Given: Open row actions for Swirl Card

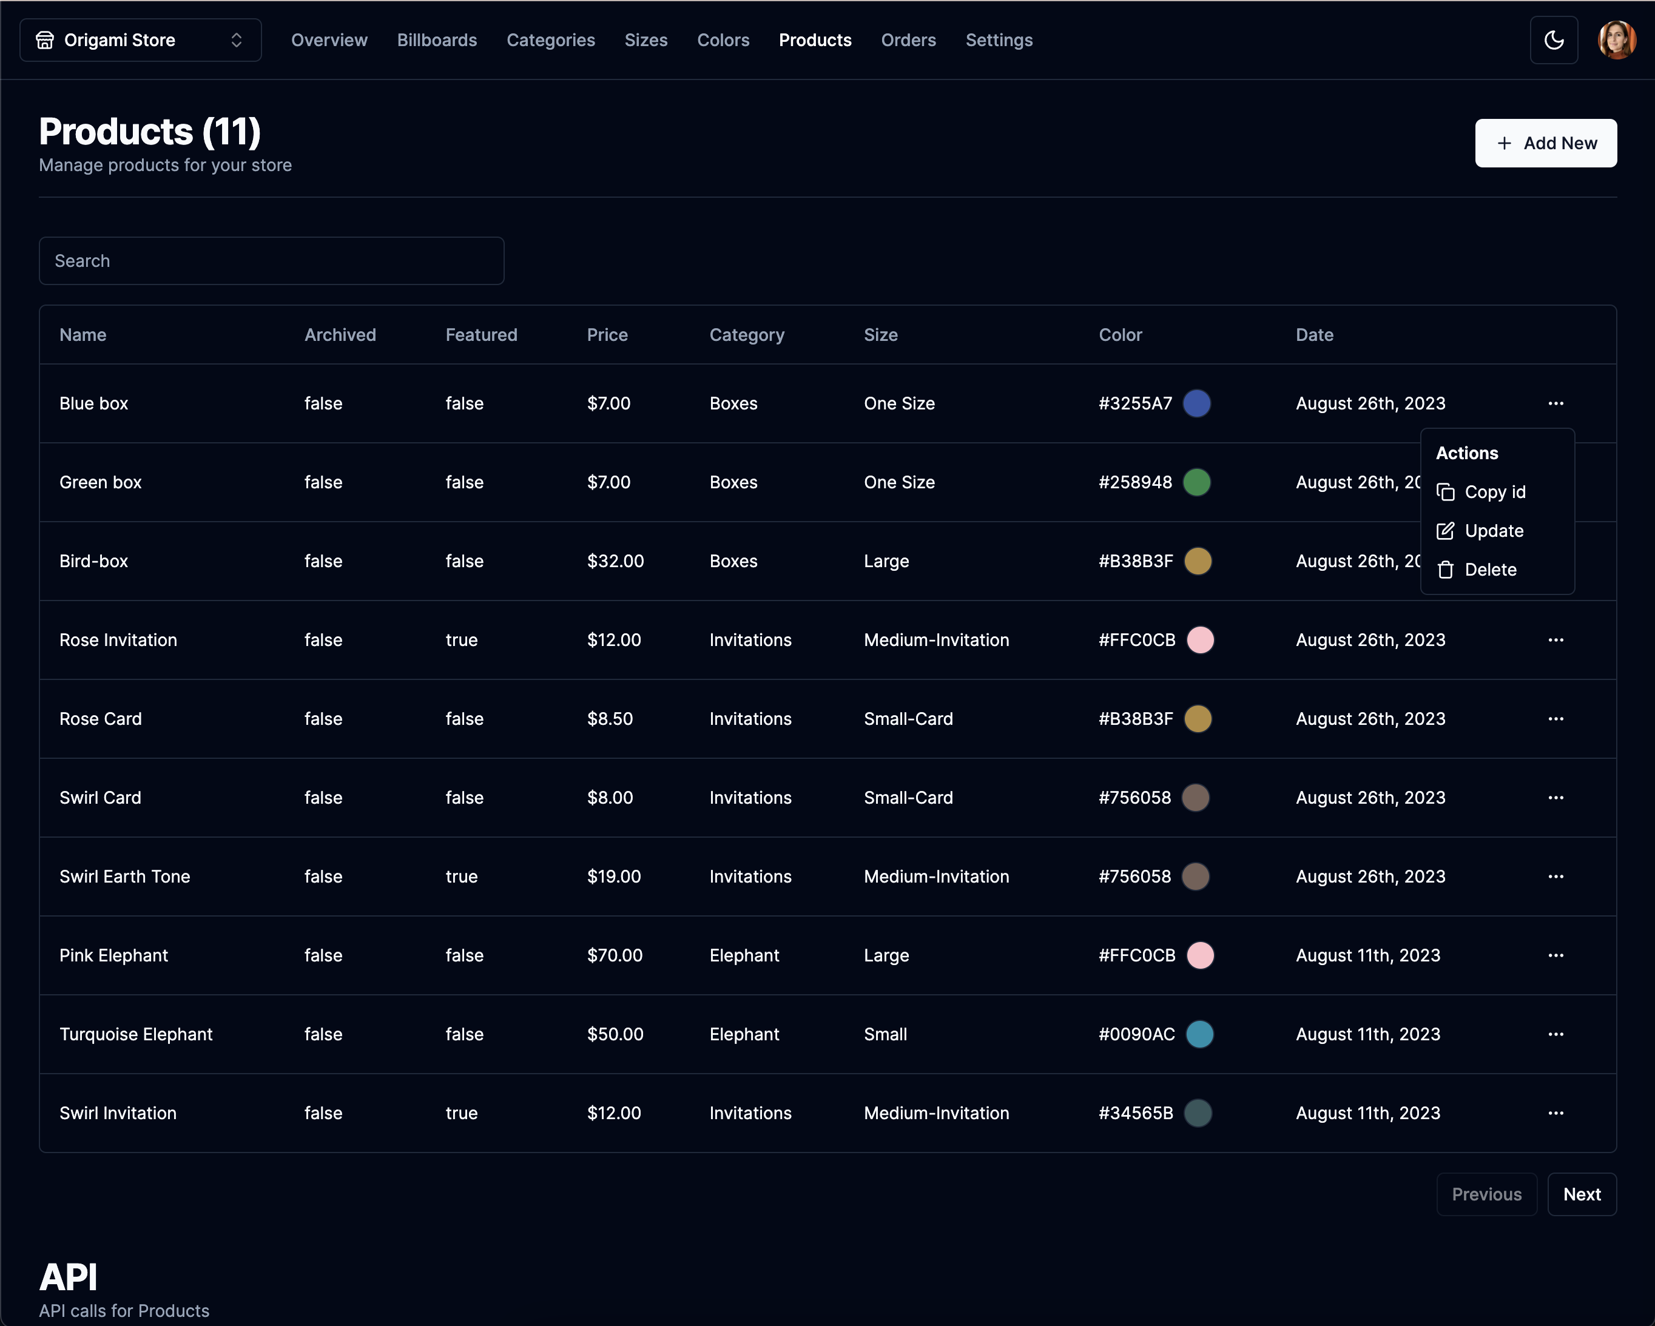Looking at the screenshot, I should coord(1556,798).
